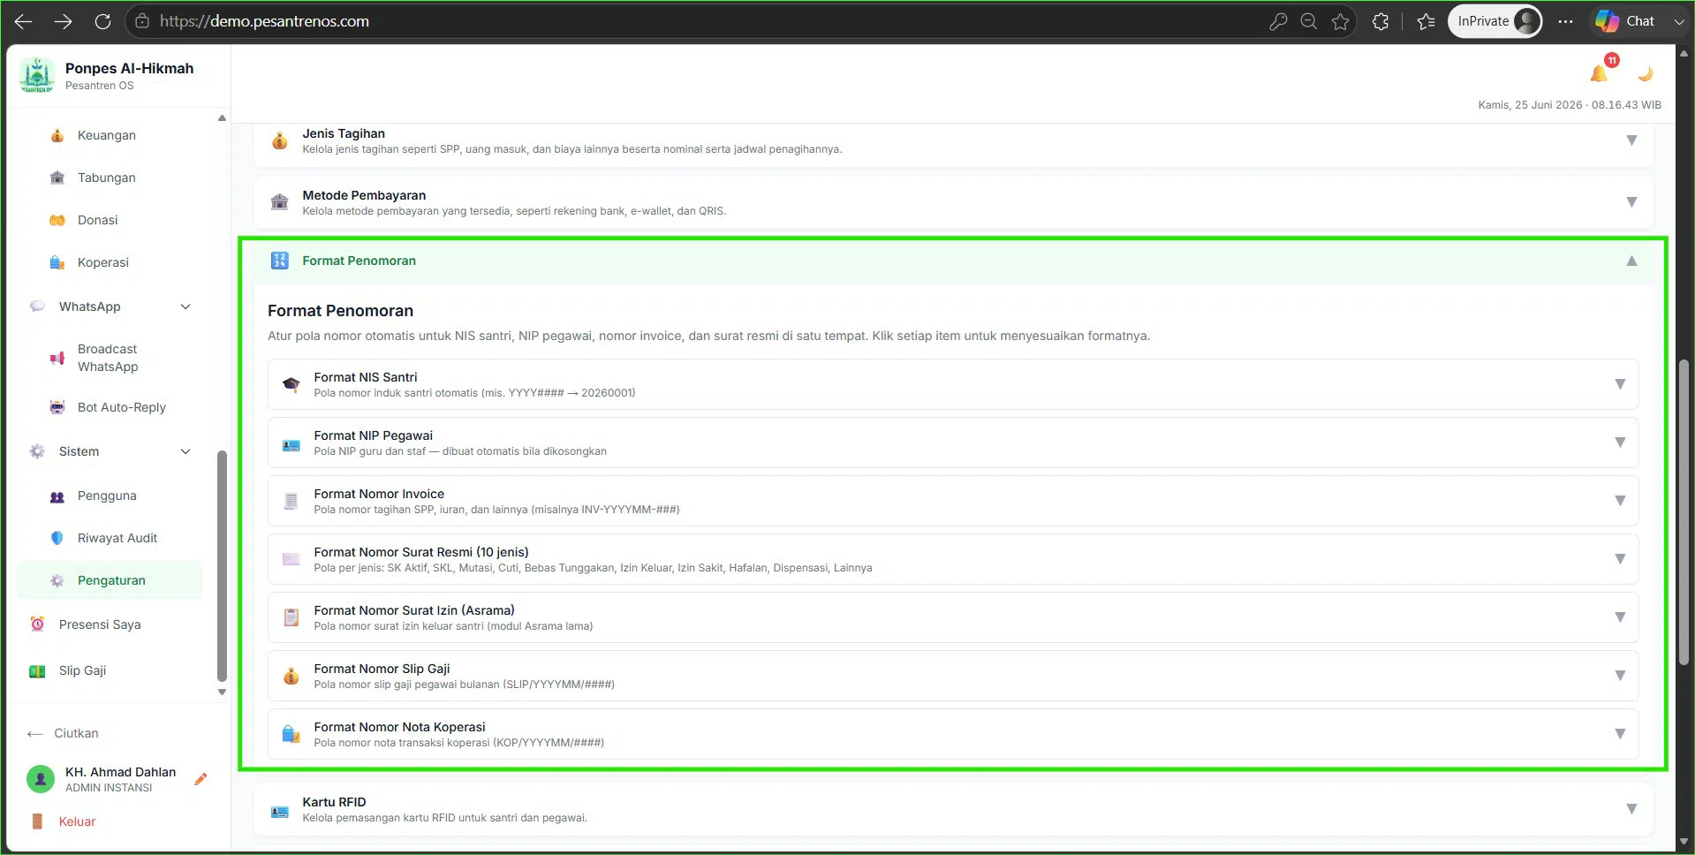Open the Copilot Chat button
Viewport: 1695px width, 855px height.
(1627, 21)
